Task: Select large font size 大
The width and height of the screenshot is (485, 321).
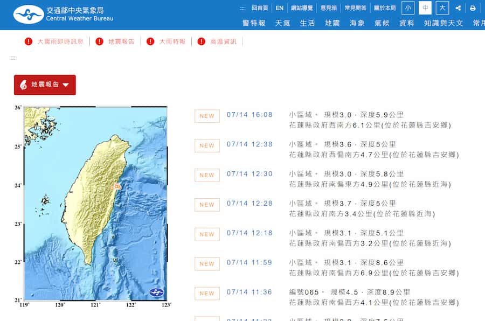Action: point(442,8)
